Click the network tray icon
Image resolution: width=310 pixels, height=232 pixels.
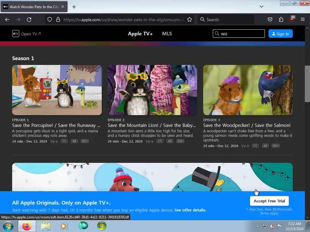(265, 226)
